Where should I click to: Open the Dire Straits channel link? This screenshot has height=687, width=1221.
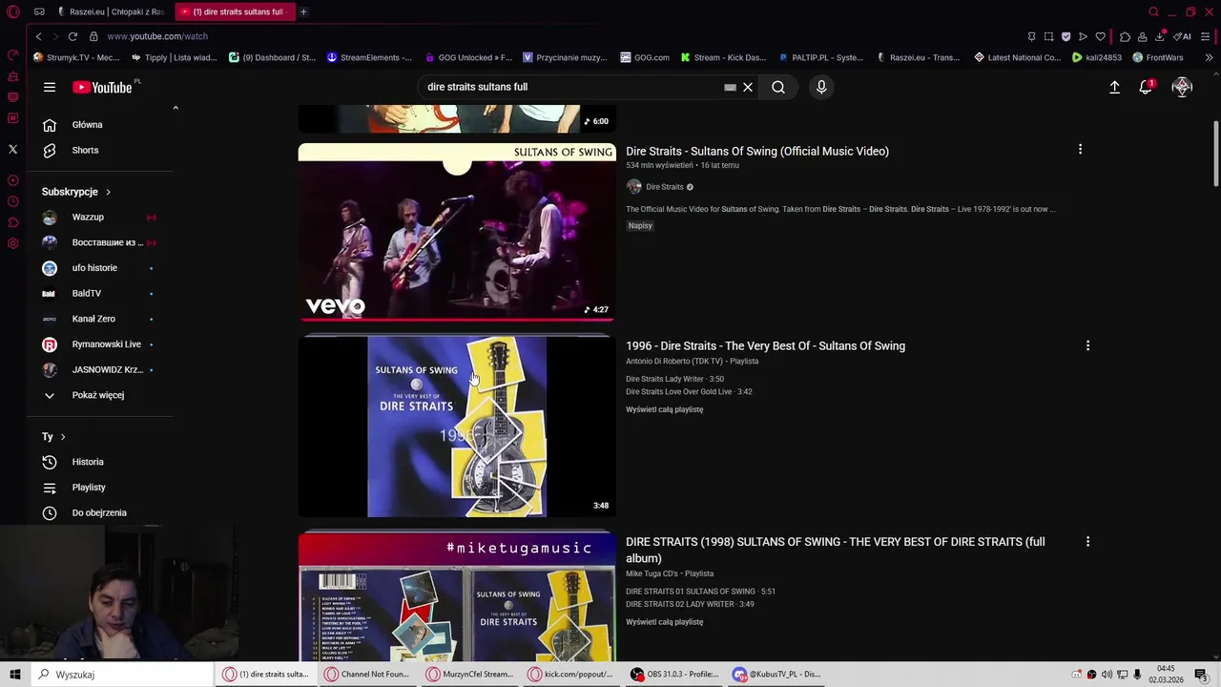[x=664, y=187]
